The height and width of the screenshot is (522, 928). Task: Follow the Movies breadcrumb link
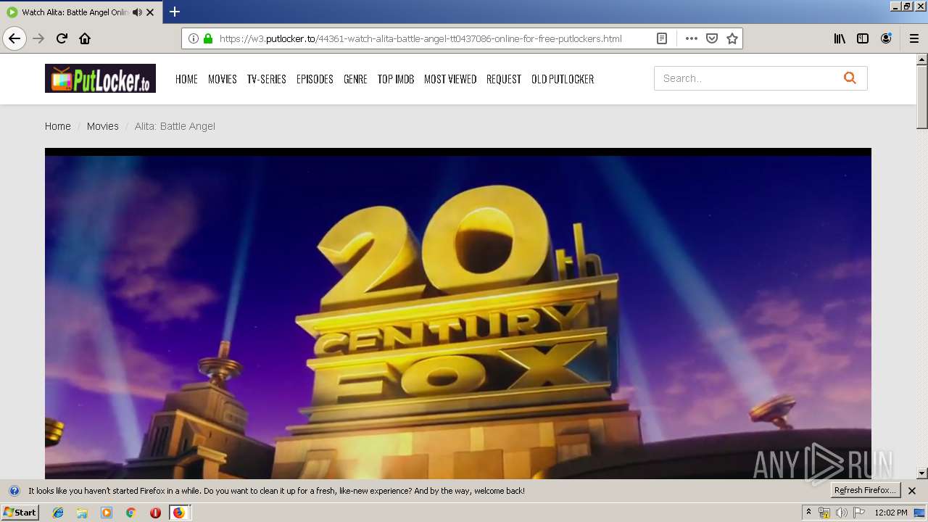pos(102,126)
